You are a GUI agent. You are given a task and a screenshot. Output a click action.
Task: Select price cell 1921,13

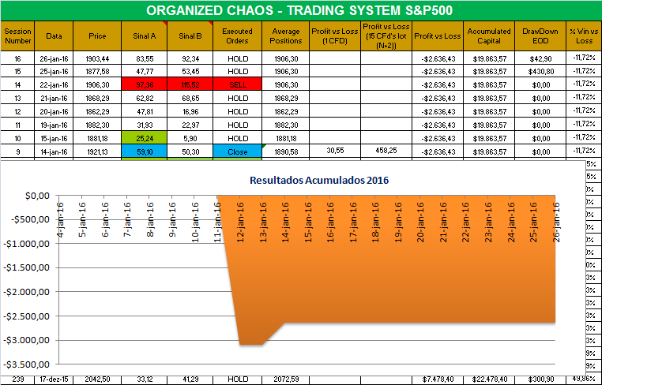[97, 151]
